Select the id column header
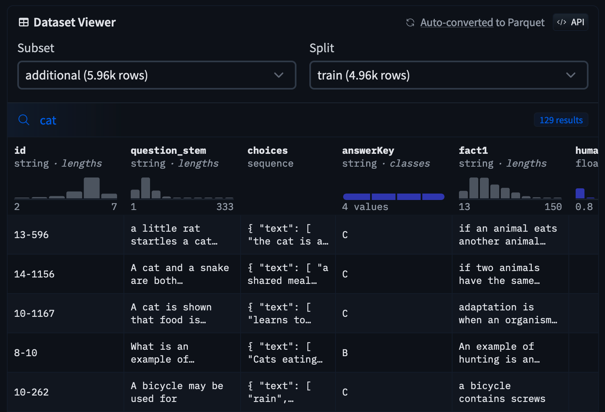The height and width of the screenshot is (412, 605). tap(20, 151)
